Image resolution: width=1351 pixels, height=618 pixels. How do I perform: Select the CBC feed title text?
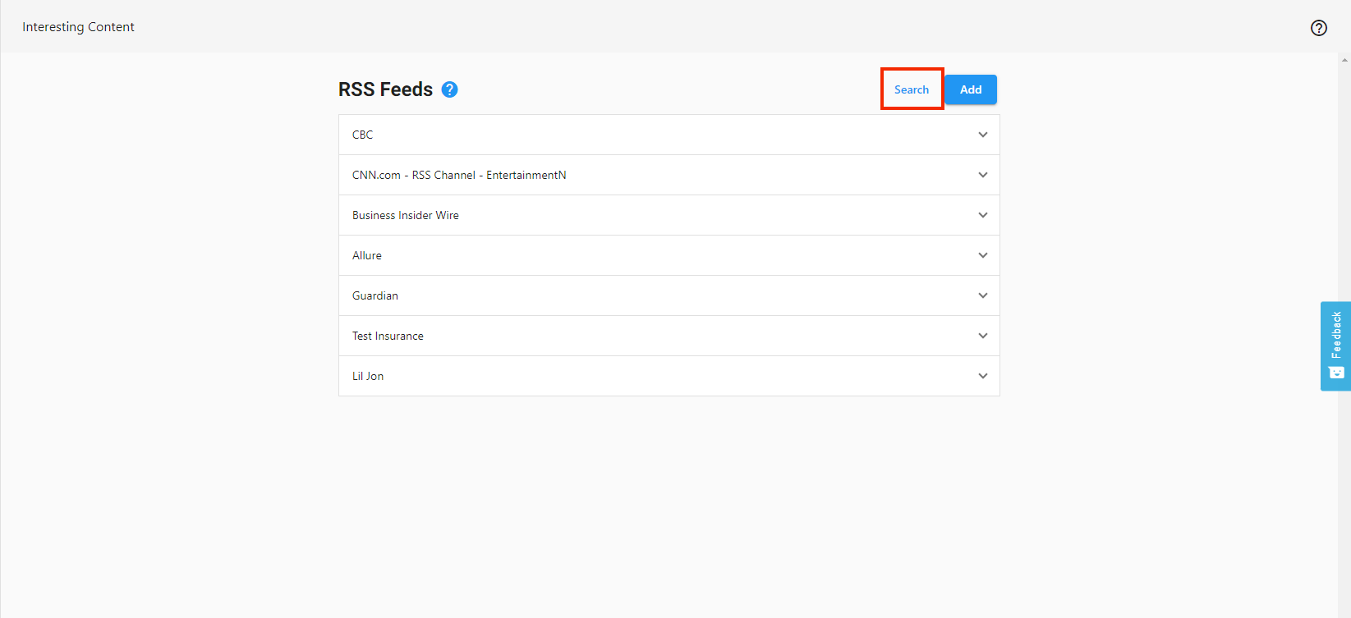[362, 135]
